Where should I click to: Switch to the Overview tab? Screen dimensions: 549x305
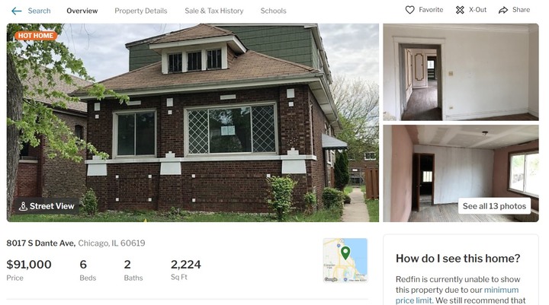82,11
